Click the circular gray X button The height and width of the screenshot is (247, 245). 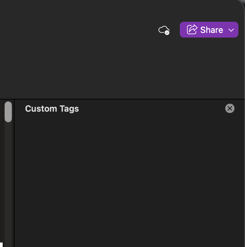click(x=230, y=108)
